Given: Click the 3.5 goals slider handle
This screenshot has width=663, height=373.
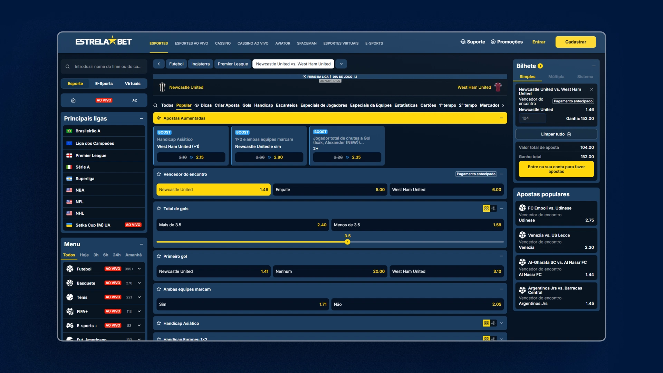Looking at the screenshot, I should [x=347, y=242].
